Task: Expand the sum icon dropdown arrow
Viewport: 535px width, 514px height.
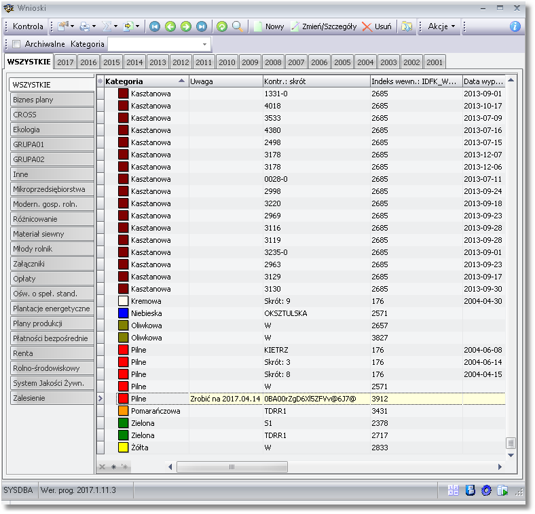Action: (x=115, y=26)
